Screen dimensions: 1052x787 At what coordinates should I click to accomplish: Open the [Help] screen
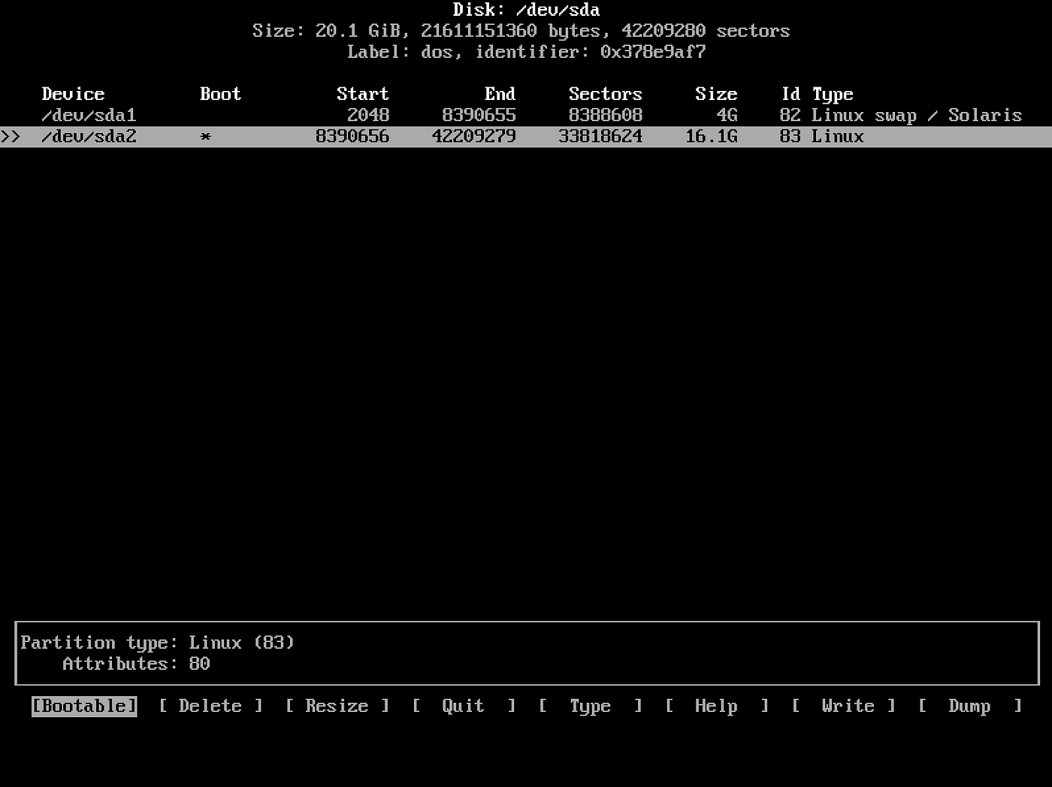tap(715, 706)
